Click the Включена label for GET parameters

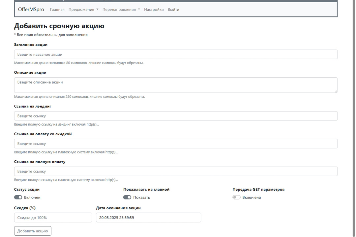[252, 197]
